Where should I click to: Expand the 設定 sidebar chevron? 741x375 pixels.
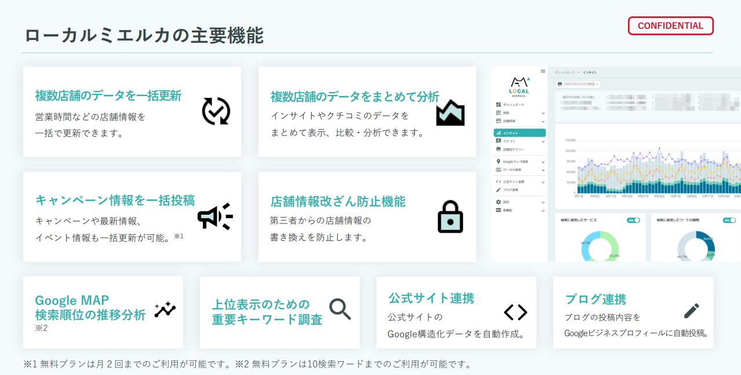click(543, 202)
